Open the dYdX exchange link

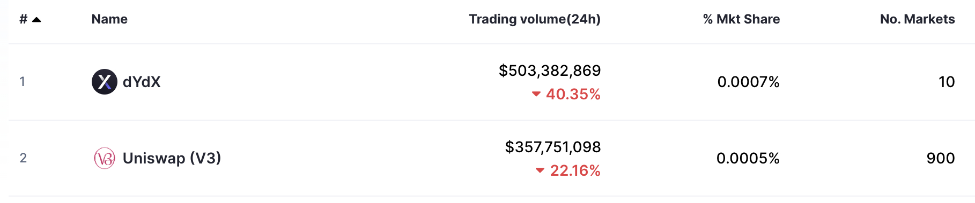(142, 82)
